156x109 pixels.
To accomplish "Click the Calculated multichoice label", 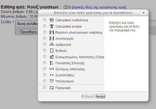I will point(72,20).
